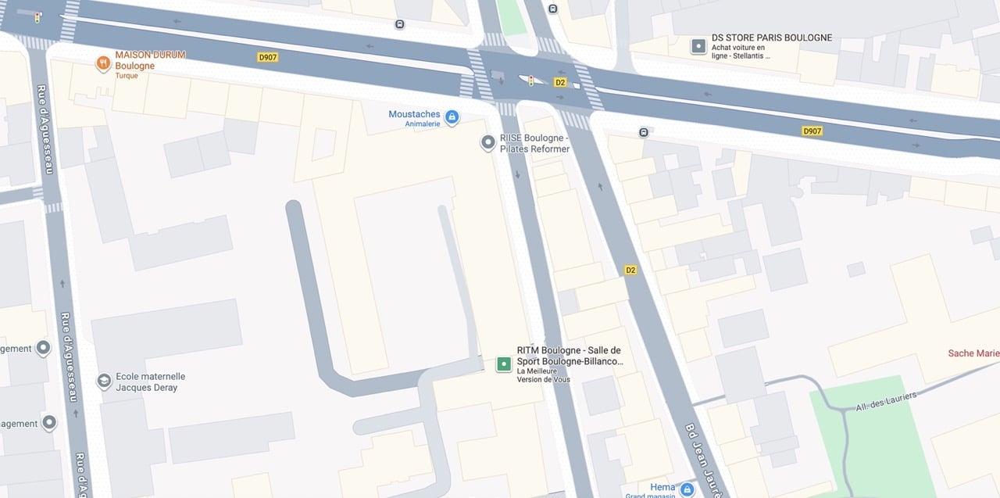Open the DS STORE PARIS BOULOGNE marker icon
Image resolution: width=1000 pixels, height=498 pixels.
point(698,47)
